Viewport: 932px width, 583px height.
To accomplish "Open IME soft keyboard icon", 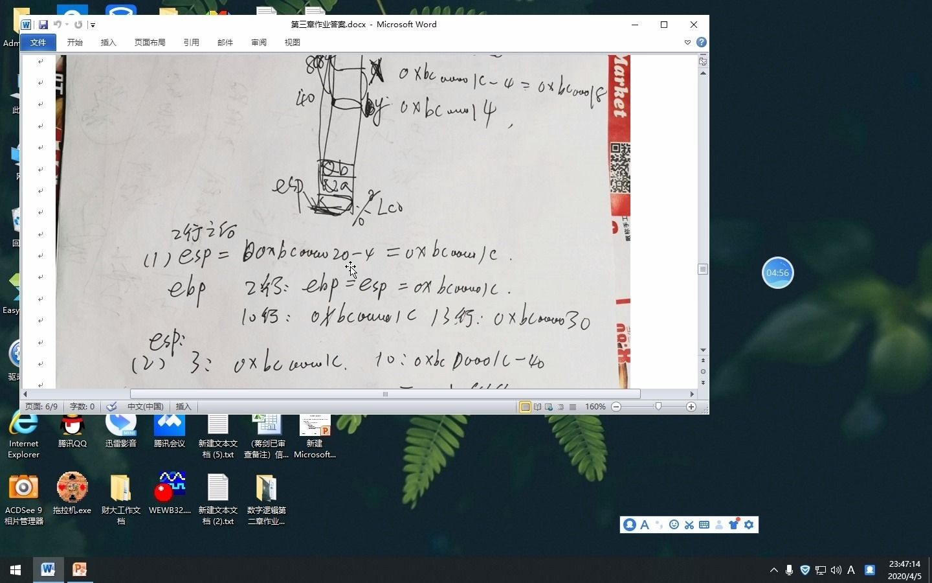I will pyautogui.click(x=704, y=525).
